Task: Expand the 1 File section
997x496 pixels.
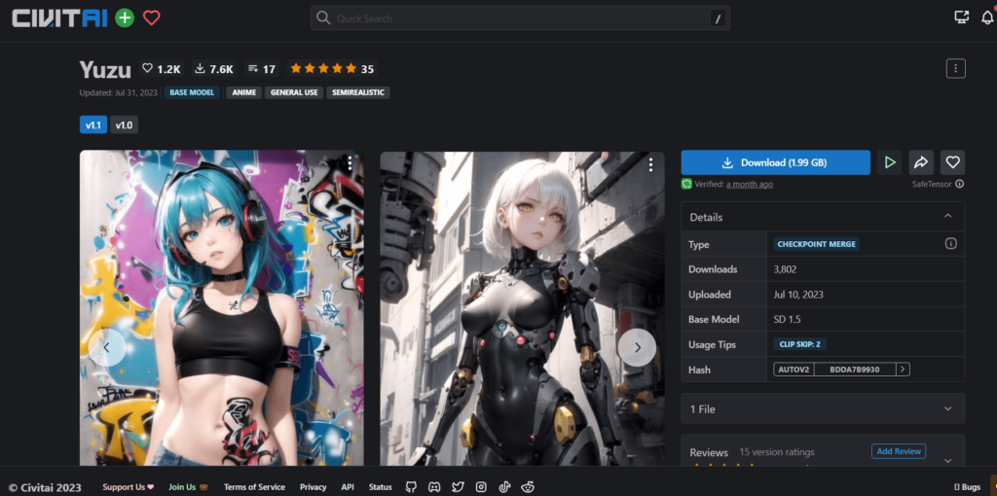Action: click(x=947, y=408)
